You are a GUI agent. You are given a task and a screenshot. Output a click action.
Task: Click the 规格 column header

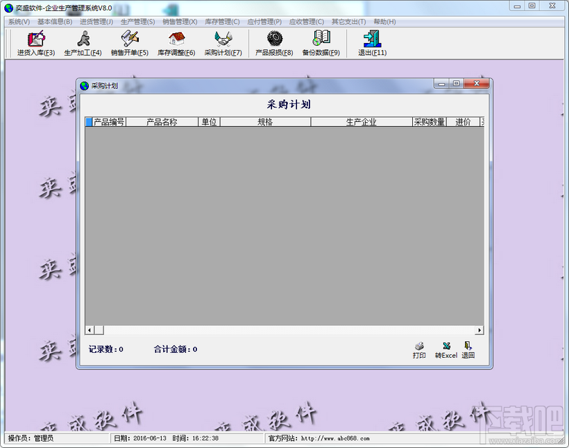(265, 122)
